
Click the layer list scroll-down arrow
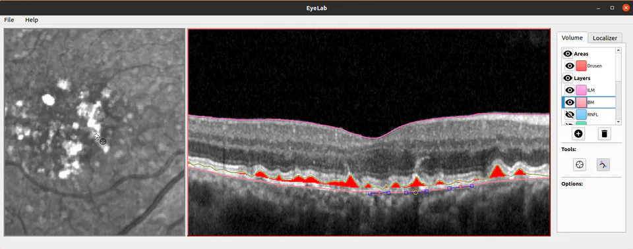[618, 122]
